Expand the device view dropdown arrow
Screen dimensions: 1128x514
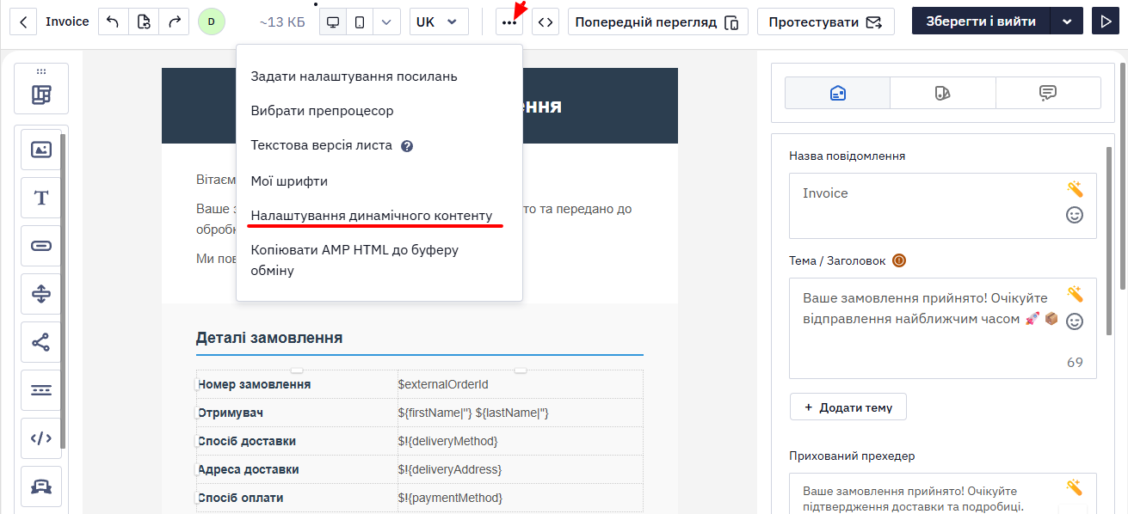click(387, 21)
